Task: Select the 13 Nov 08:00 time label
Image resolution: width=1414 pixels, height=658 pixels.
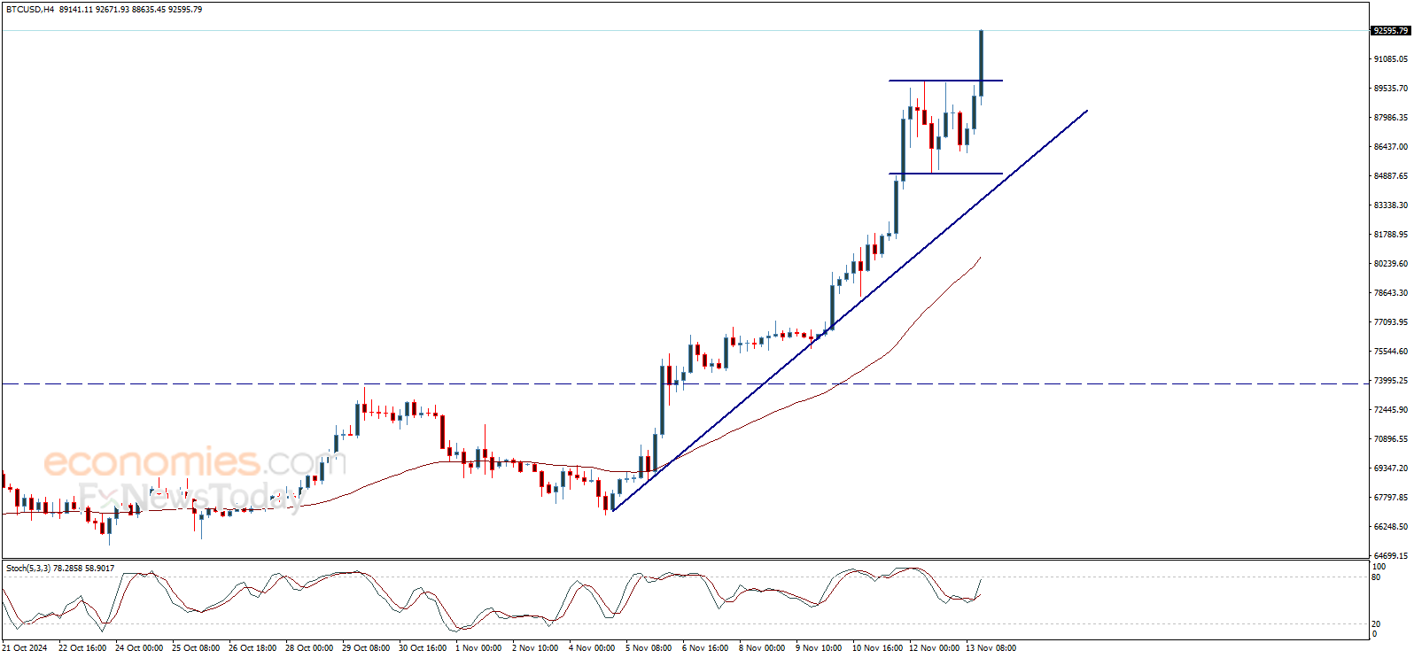Action: (991, 648)
